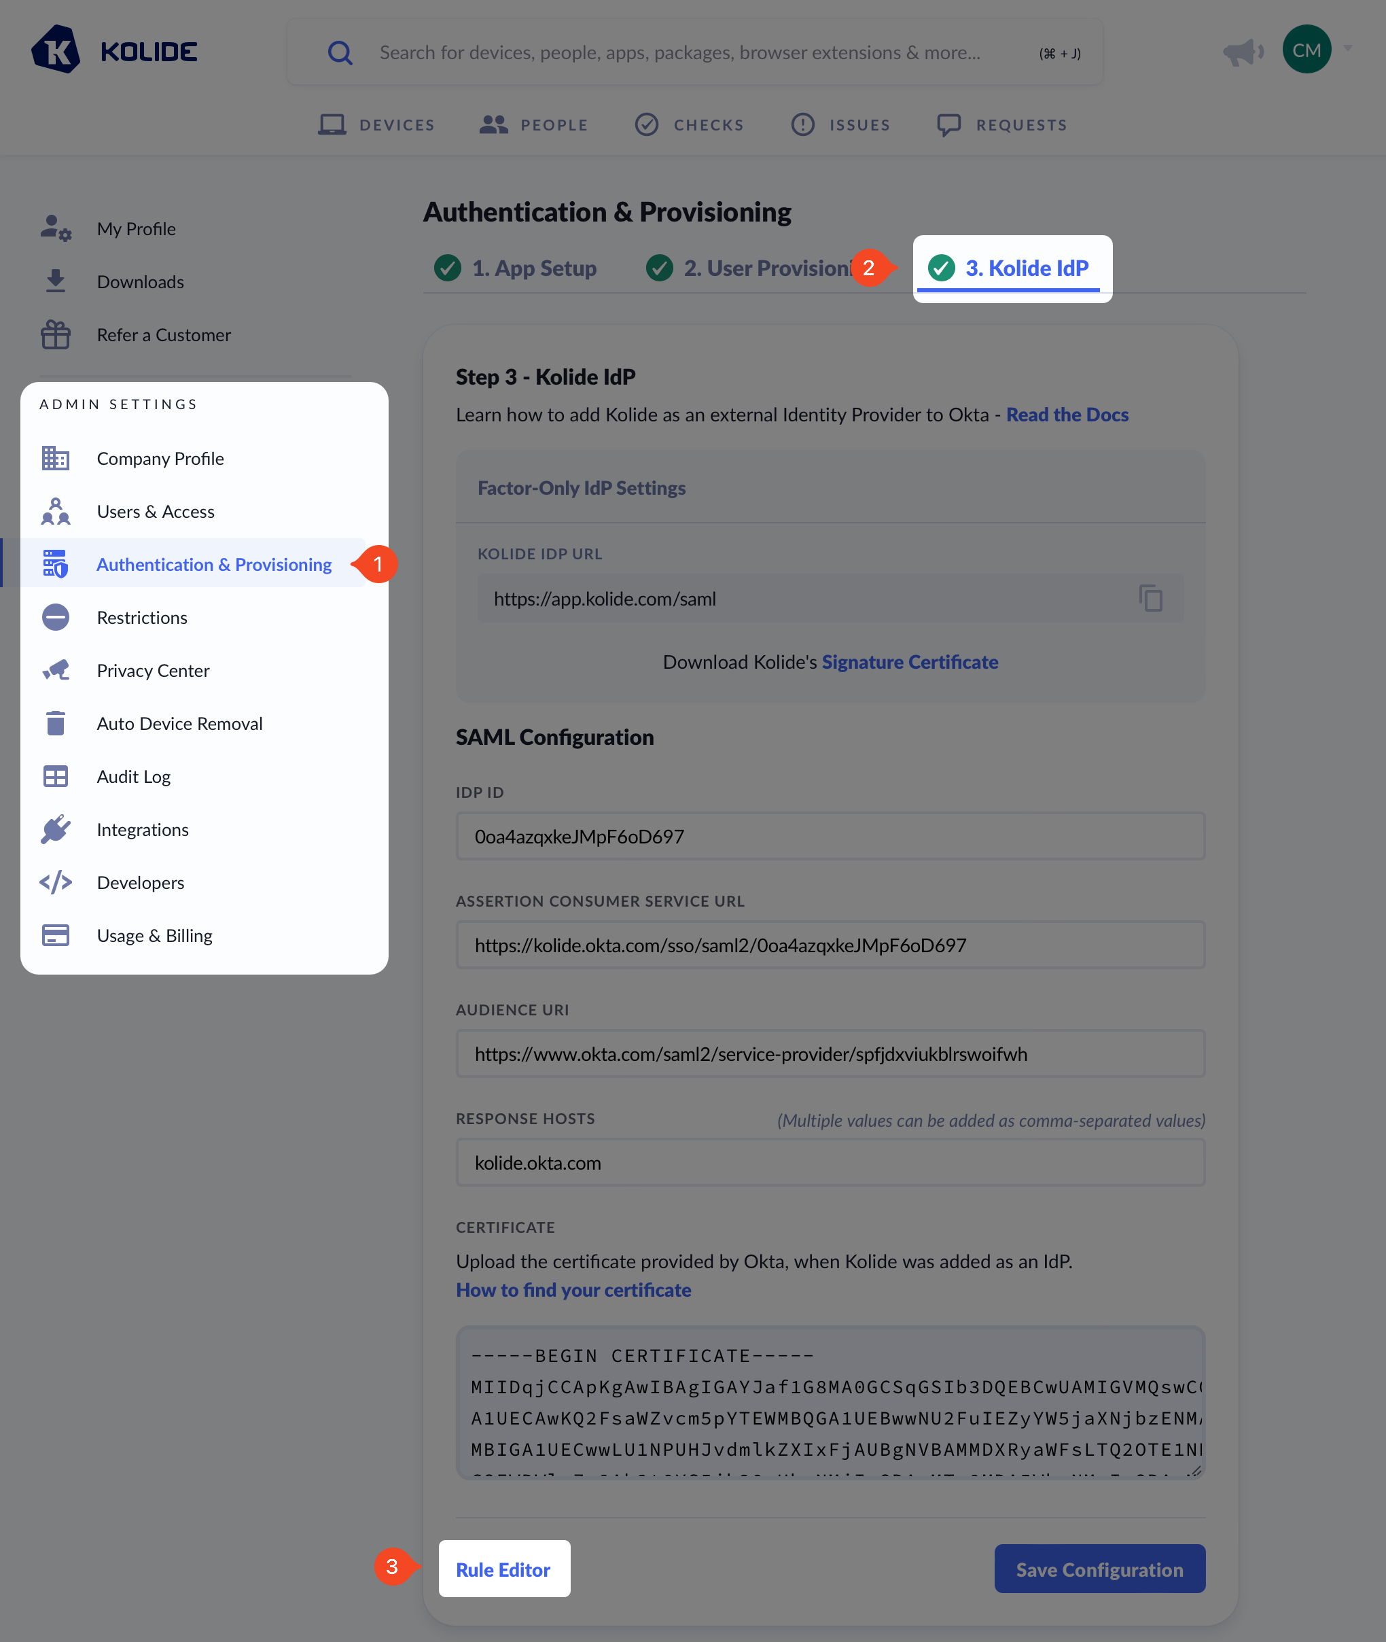Click the My Profile person-gear icon

(x=56, y=229)
